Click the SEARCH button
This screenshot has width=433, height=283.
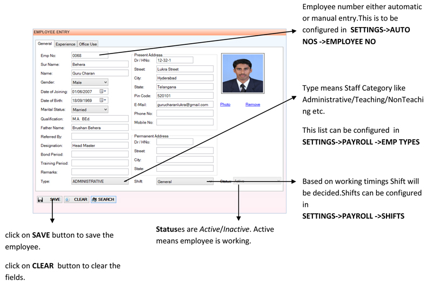coord(104,199)
